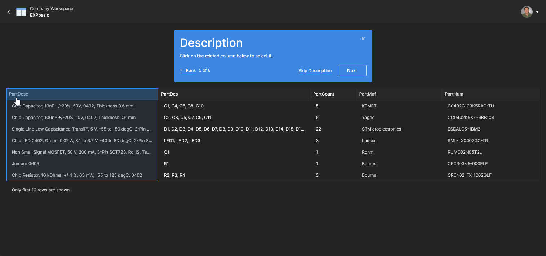Click the Skip Description link
The image size is (546, 256).
315,71
